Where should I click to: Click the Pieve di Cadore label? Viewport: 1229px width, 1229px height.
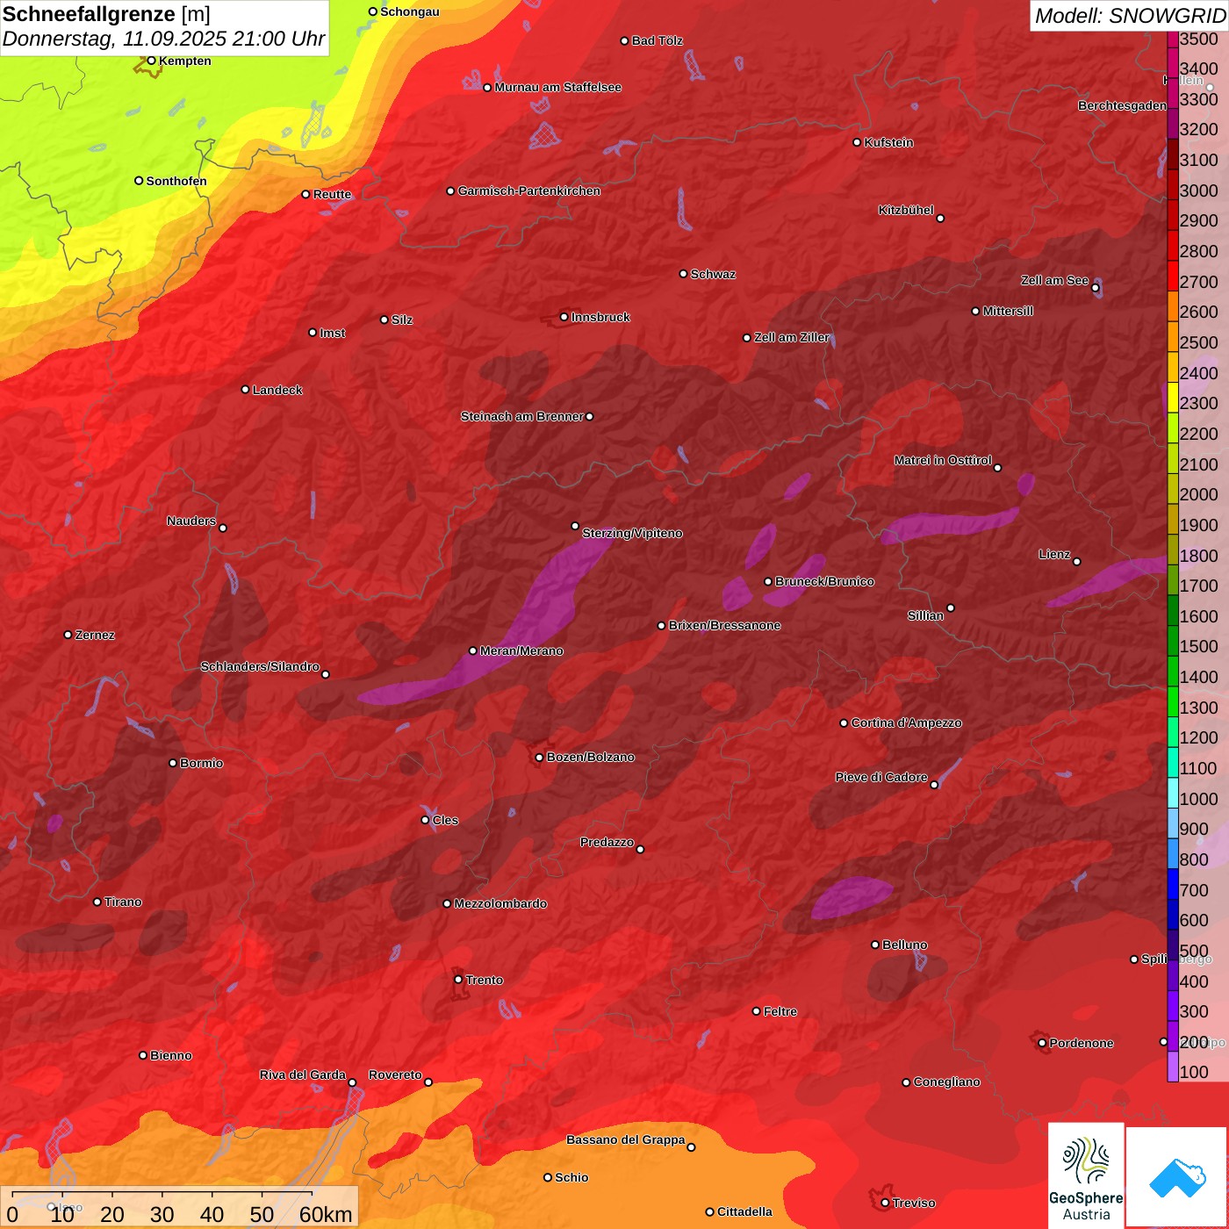tap(881, 777)
